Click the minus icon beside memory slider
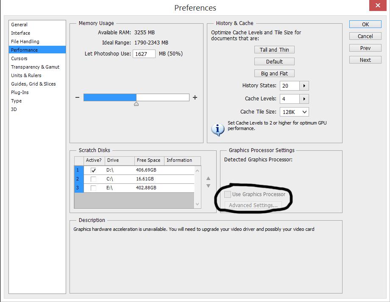Image resolution: width=390 pixels, height=302 pixels. click(x=77, y=97)
